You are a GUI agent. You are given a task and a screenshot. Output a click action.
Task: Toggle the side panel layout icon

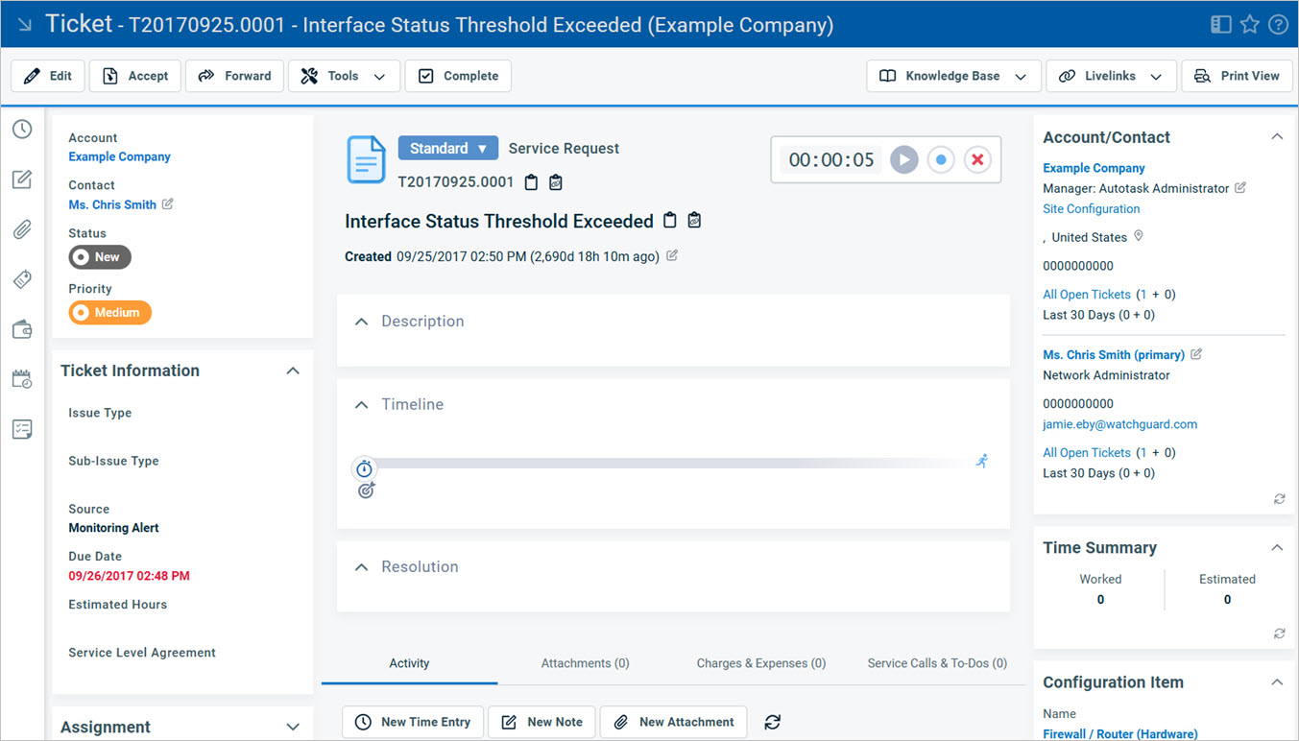click(1220, 24)
